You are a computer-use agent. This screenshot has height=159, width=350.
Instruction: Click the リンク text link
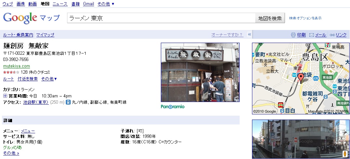[x=341, y=35]
